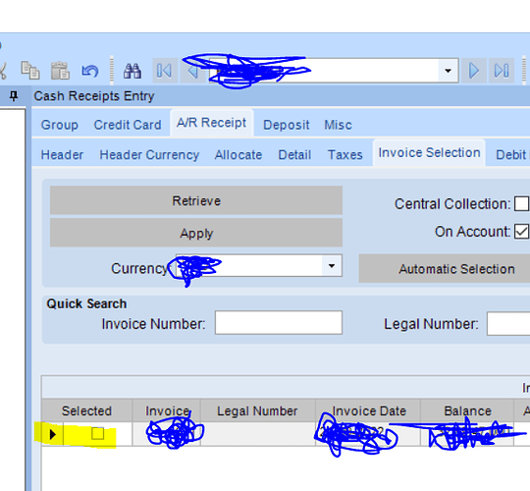Click the Apply button
The width and height of the screenshot is (530, 491).
coord(196,233)
